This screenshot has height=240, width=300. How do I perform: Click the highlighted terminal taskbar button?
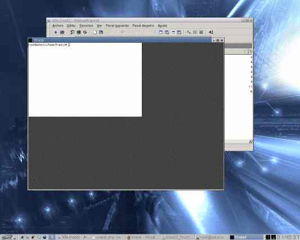click(x=246, y=237)
